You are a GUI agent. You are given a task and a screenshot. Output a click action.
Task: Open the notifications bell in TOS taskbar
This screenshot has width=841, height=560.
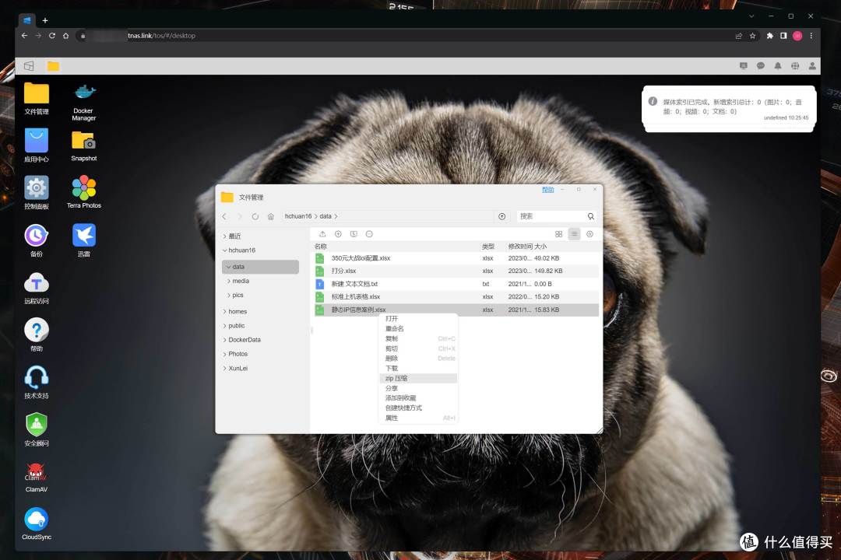pos(778,66)
